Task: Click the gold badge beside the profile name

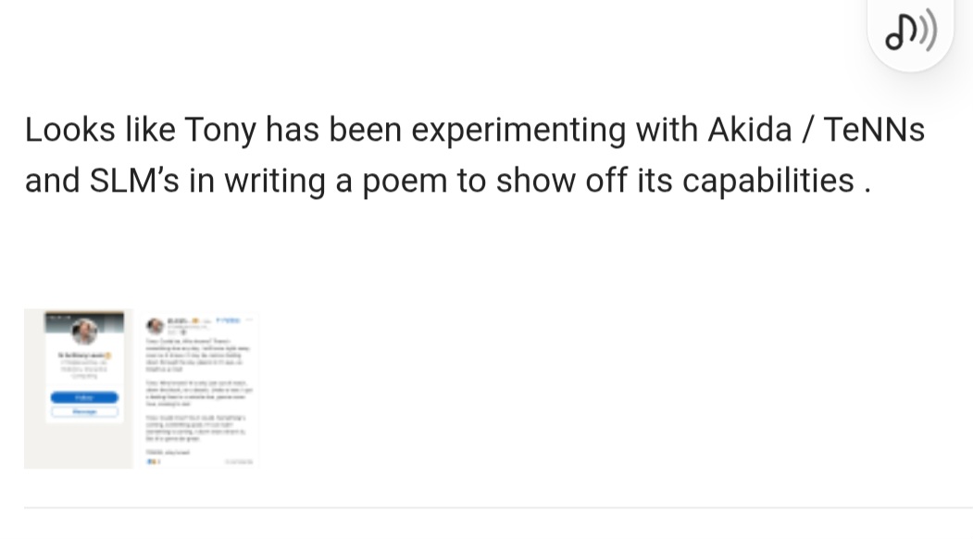Action: [108, 356]
